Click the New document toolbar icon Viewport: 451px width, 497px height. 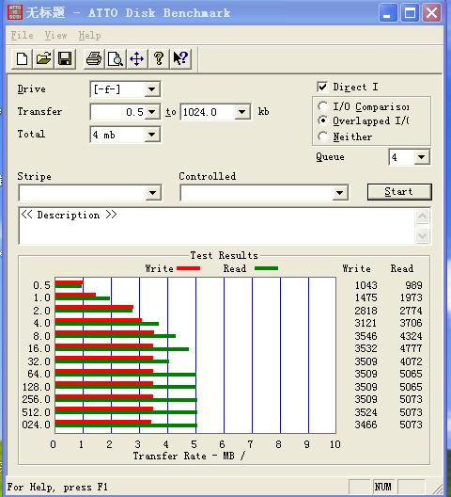(22, 59)
